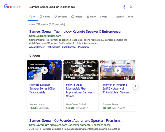Open Sameer Somal Technology Keynote Speaker result
Screen dimensions: 165x132
[75, 32]
